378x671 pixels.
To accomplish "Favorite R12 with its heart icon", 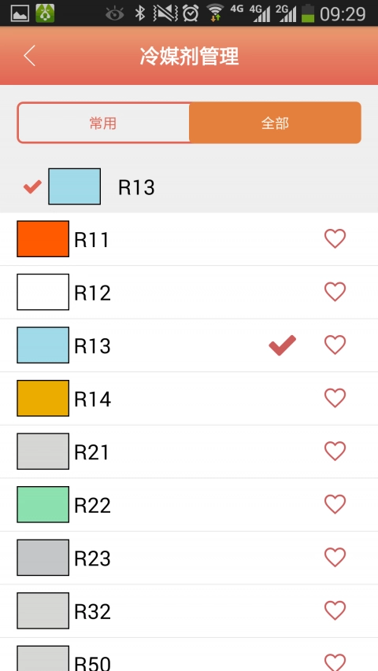I will (335, 291).
